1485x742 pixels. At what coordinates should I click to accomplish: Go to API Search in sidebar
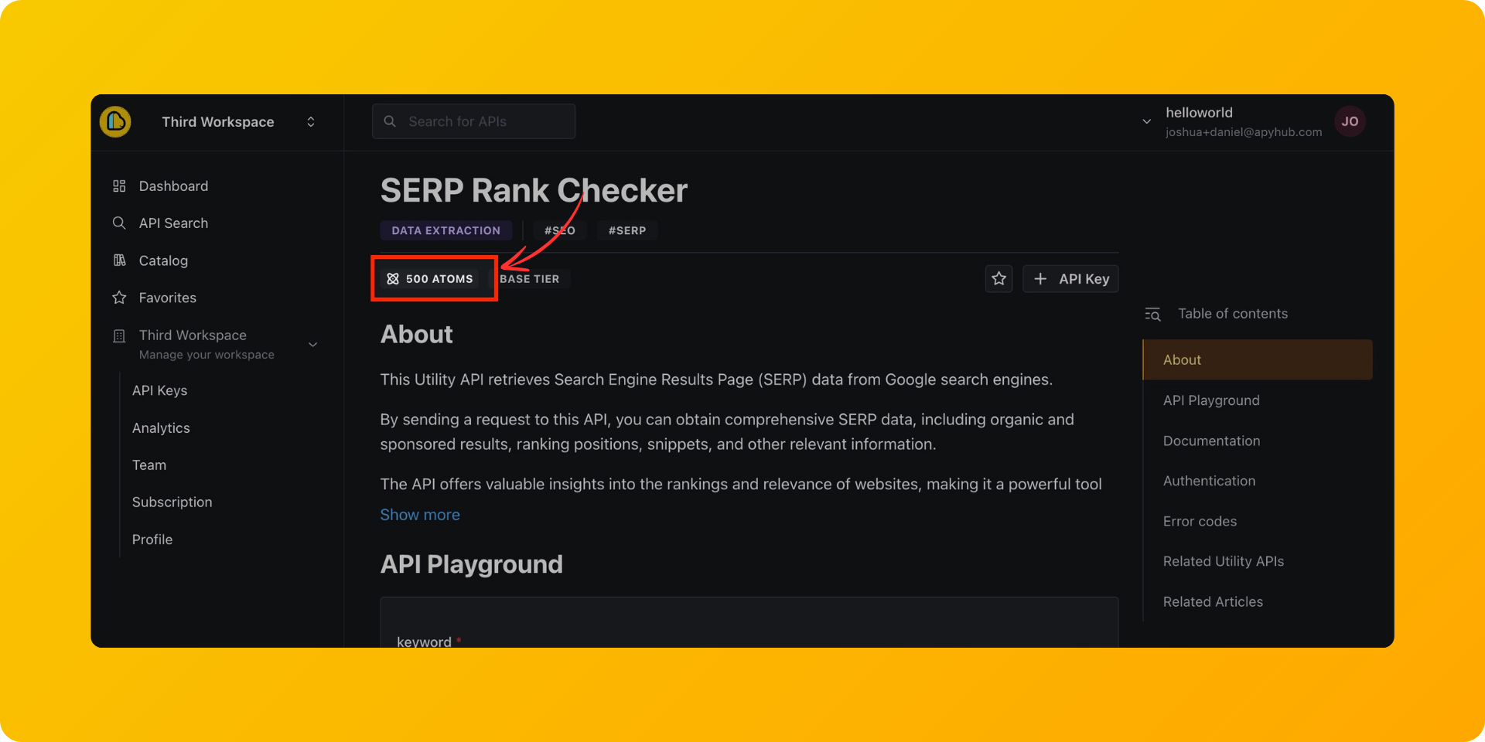pyautogui.click(x=173, y=223)
